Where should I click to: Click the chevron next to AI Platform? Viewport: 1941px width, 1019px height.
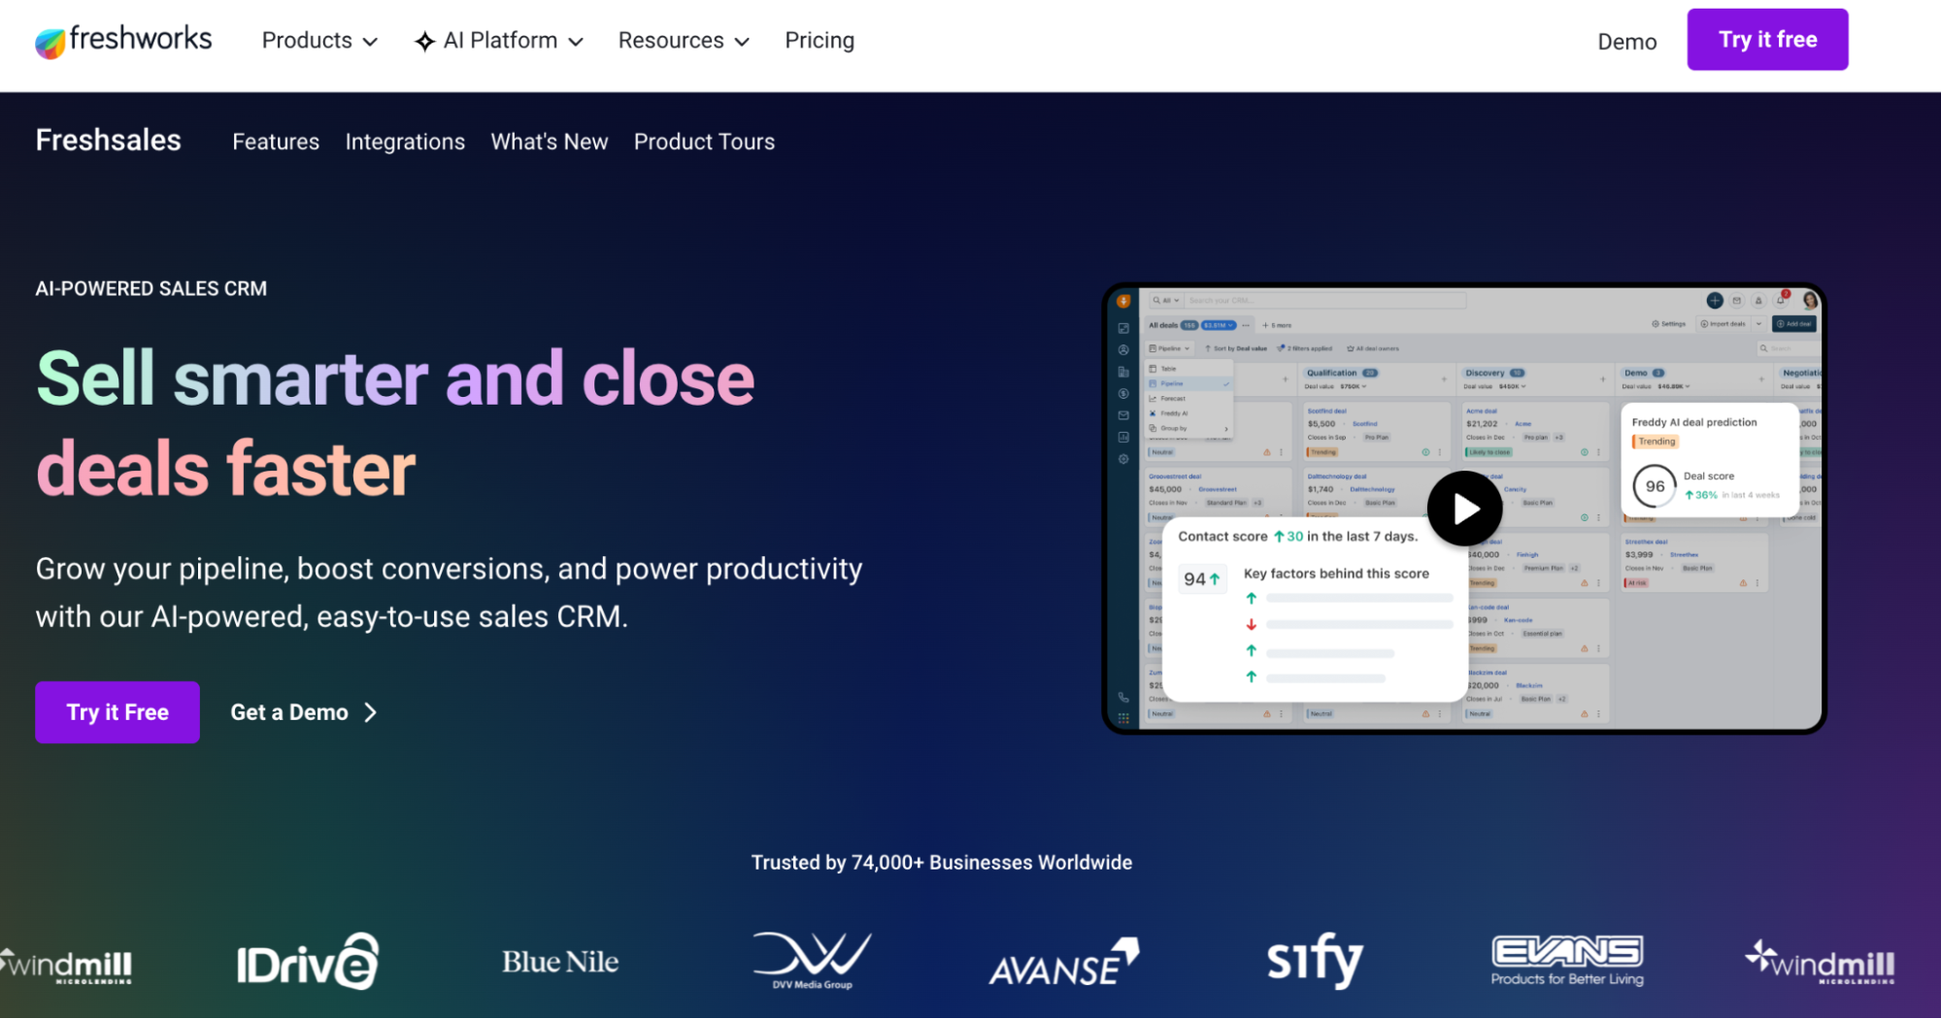(576, 42)
